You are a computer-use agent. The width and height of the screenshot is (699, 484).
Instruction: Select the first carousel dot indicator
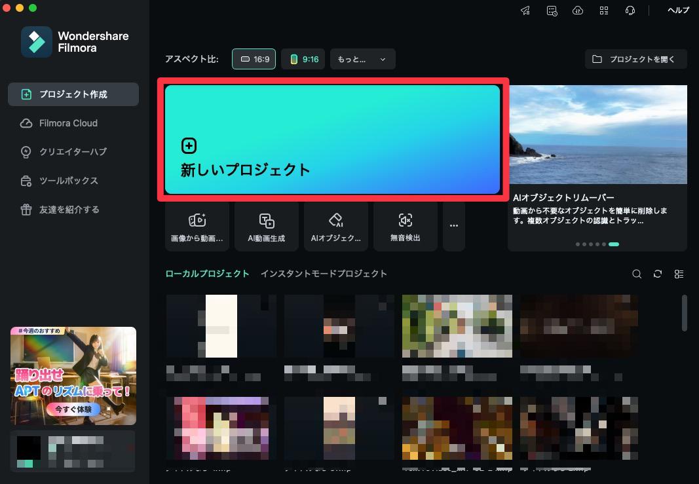pyautogui.click(x=578, y=244)
